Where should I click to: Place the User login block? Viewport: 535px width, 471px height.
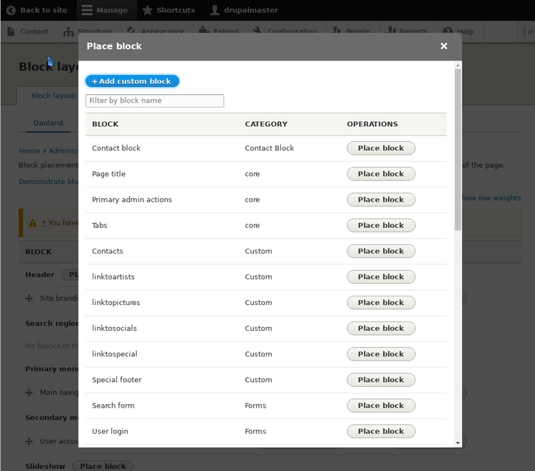click(x=381, y=431)
